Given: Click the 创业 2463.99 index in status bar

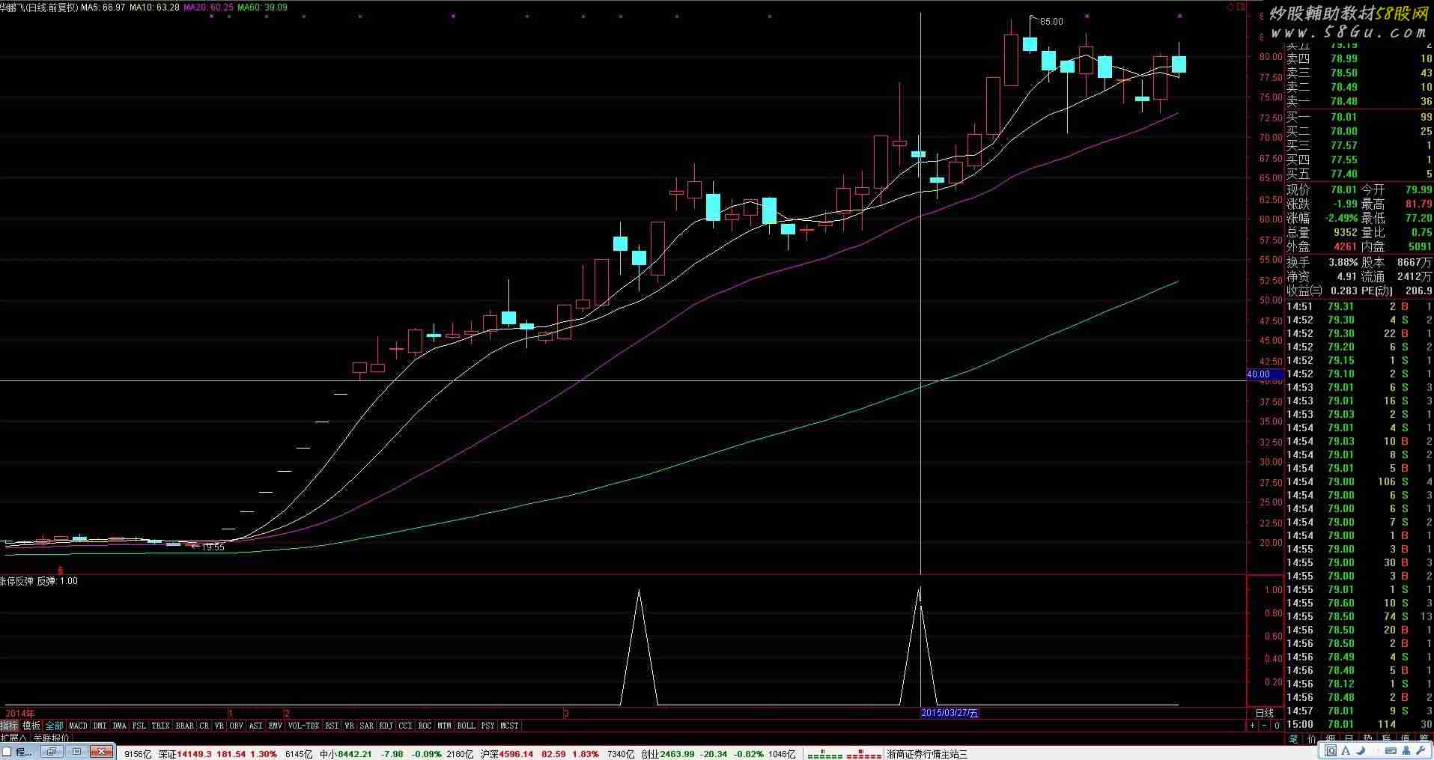Looking at the screenshot, I should point(668,754).
